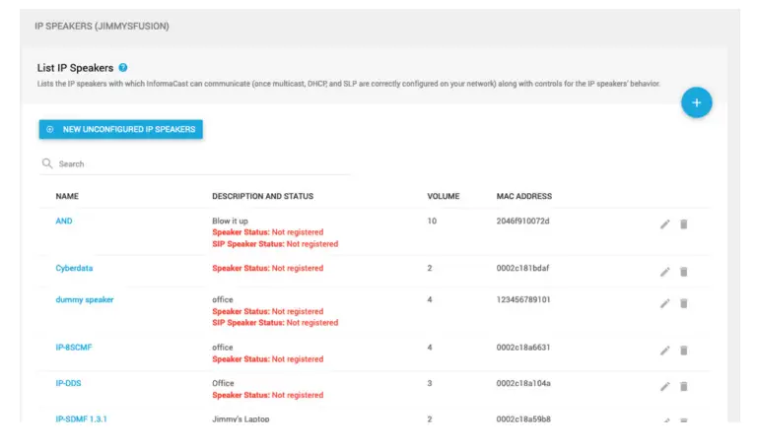Open the IP-SDMF 1.3.1 speaker link
Viewport: 757px width, 447px height.
coord(81,418)
